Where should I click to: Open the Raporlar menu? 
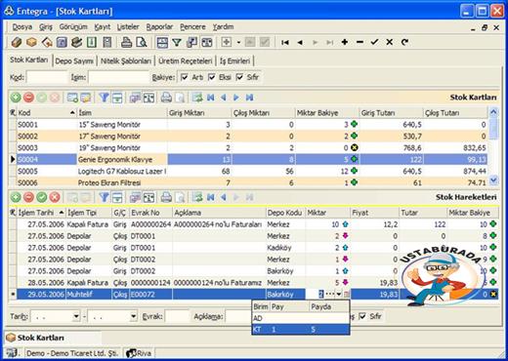[x=159, y=27]
